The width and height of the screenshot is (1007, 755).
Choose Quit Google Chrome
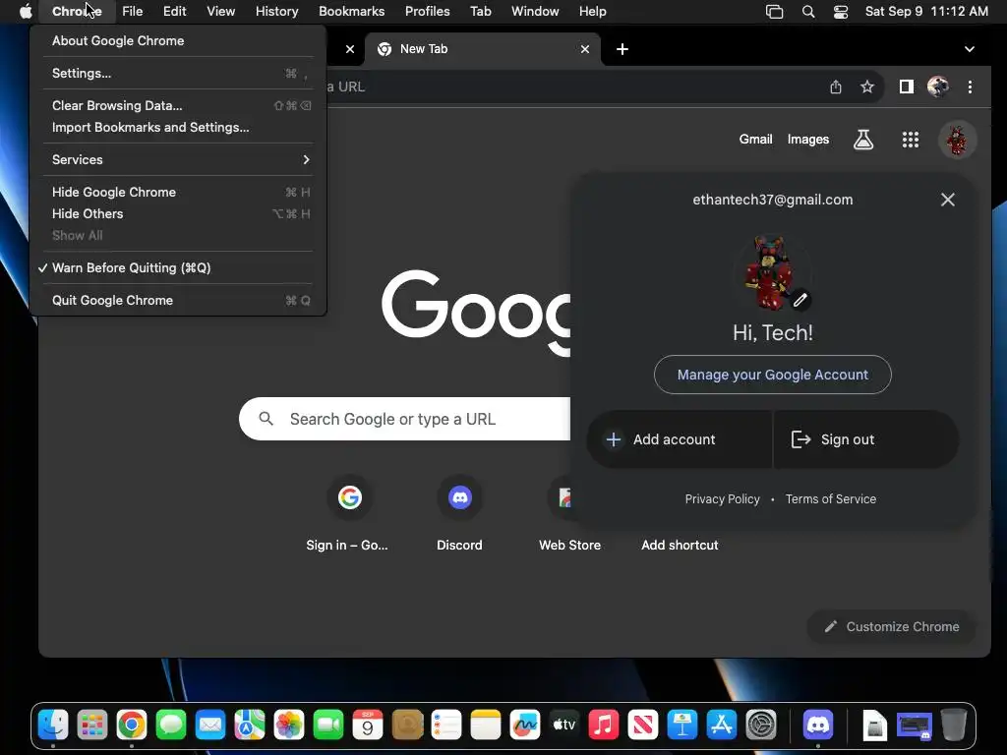click(178, 301)
